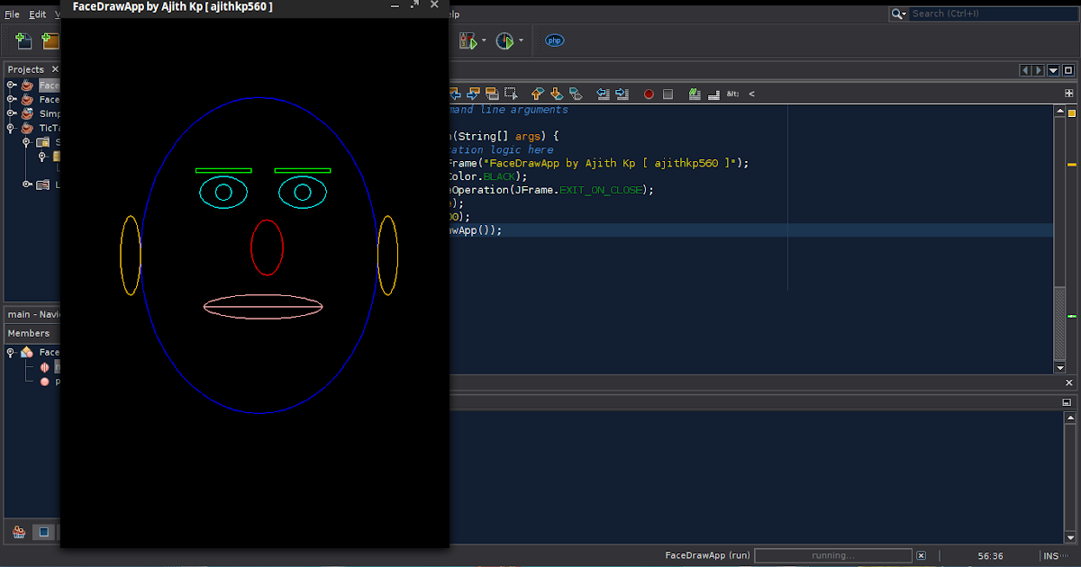This screenshot has height=567, width=1081.
Task: Click the left tab-scroll arrow button
Action: click(x=1026, y=69)
